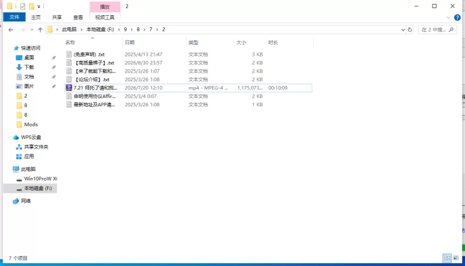The height and width of the screenshot is (266, 465).
Task: Open the 查看 (View) ribbon tab
Action: 78,17
